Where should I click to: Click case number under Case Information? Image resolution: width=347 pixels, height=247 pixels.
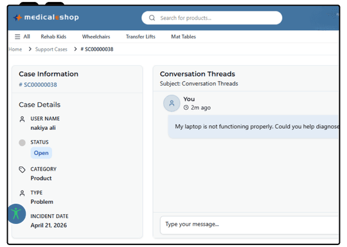[38, 85]
